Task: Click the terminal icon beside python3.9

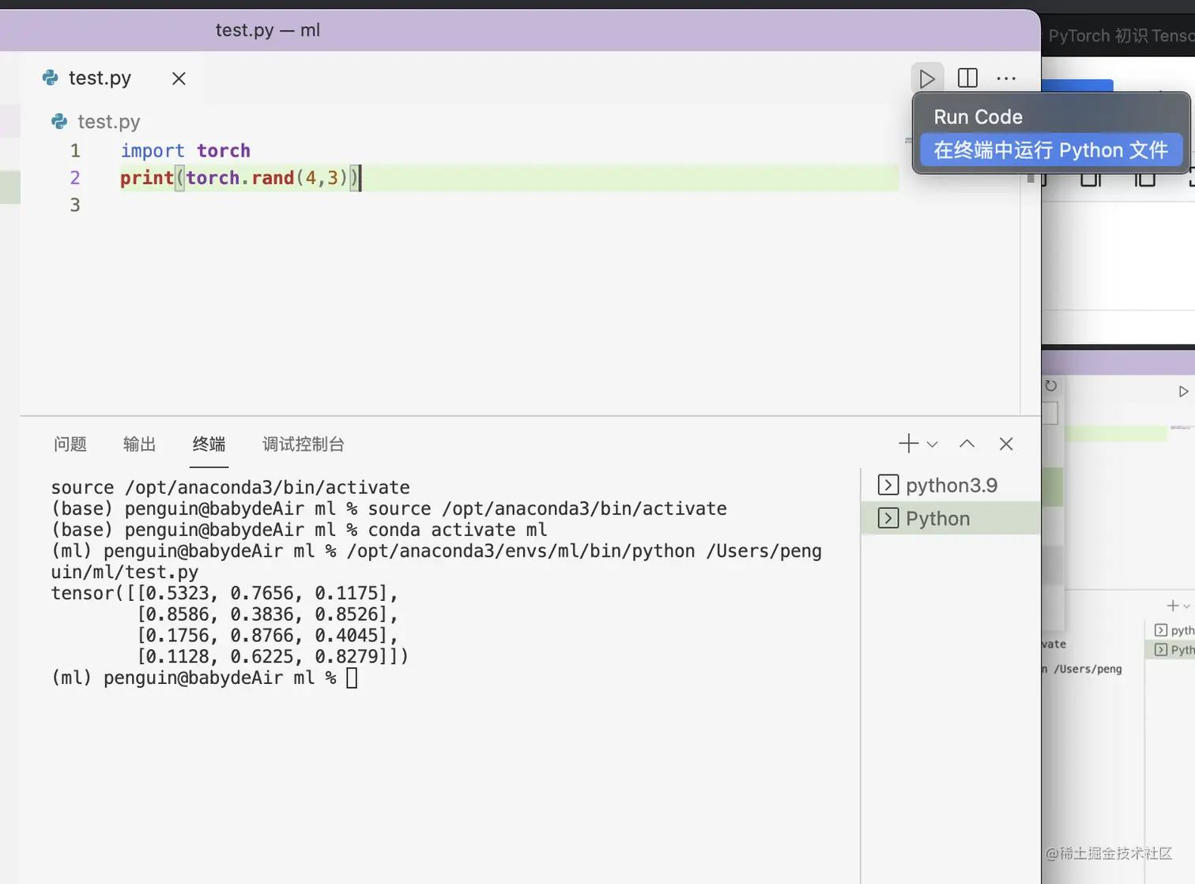Action: point(888,485)
